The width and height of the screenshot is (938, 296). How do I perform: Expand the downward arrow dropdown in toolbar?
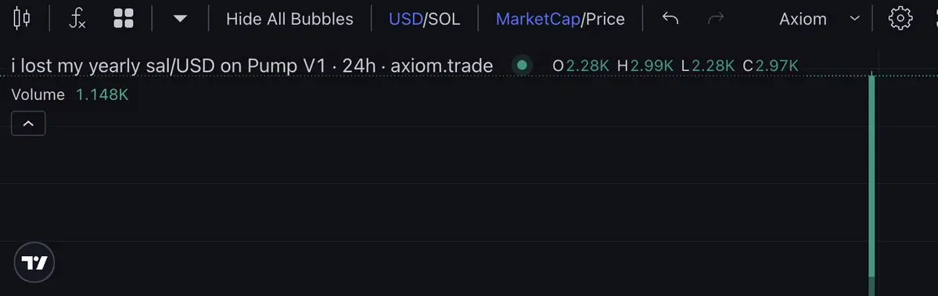[180, 19]
